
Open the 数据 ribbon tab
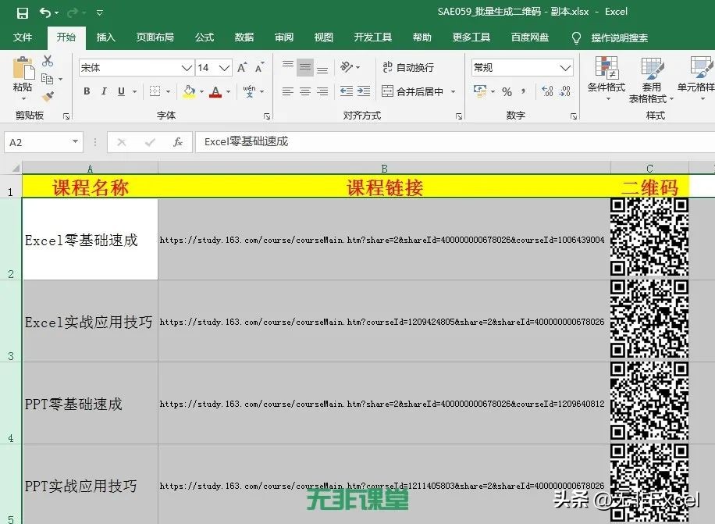[244, 37]
